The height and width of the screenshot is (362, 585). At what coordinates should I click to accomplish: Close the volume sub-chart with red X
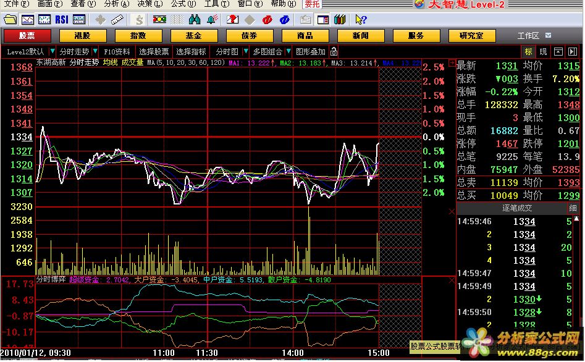coord(452,212)
